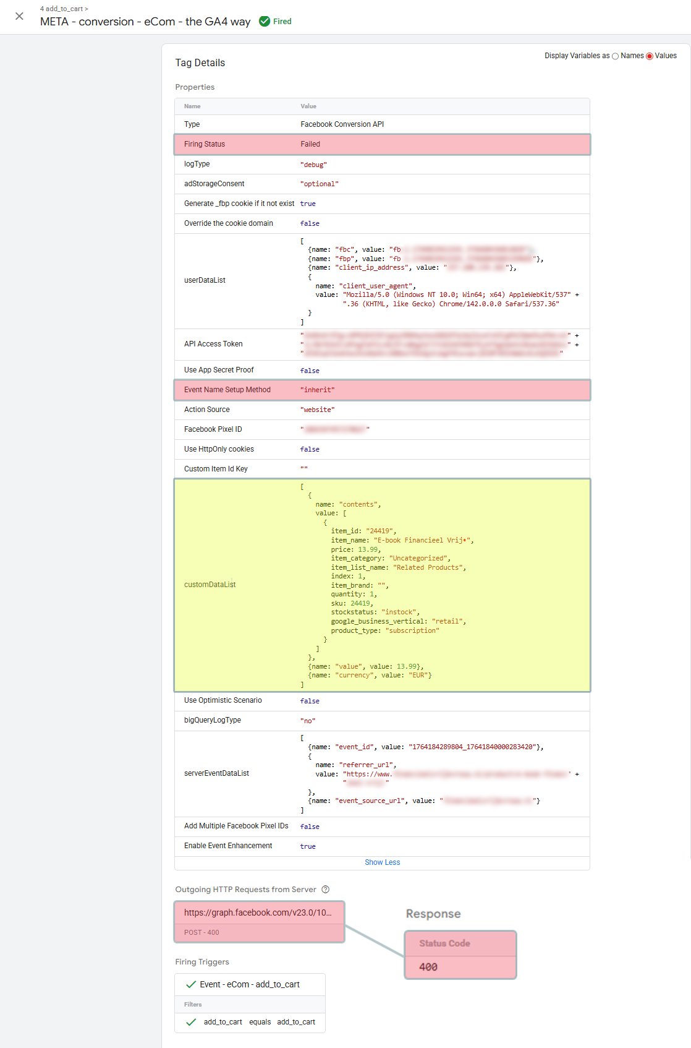Viewport: 691px width, 1048px height.
Task: Select the Names display option
Action: (615, 56)
